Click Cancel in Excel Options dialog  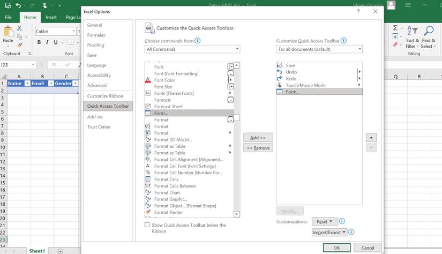368,248
